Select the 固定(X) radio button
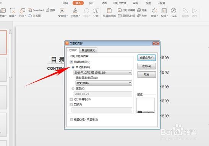This screenshot has width=209, height=146. (x=73, y=88)
